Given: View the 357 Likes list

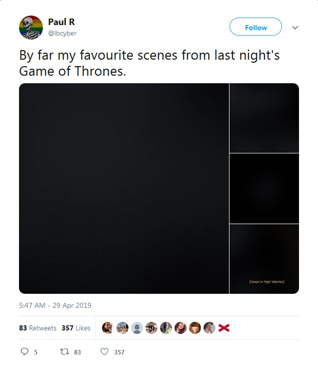Looking at the screenshot, I should point(76,328).
